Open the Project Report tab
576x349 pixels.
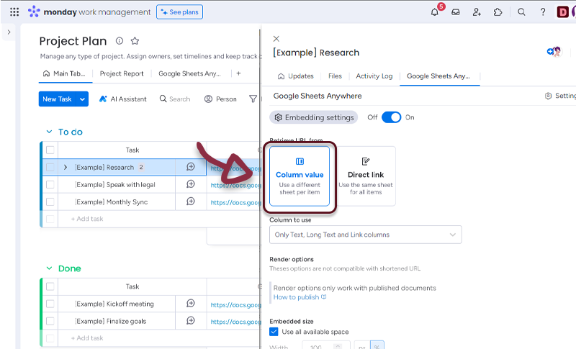click(122, 73)
